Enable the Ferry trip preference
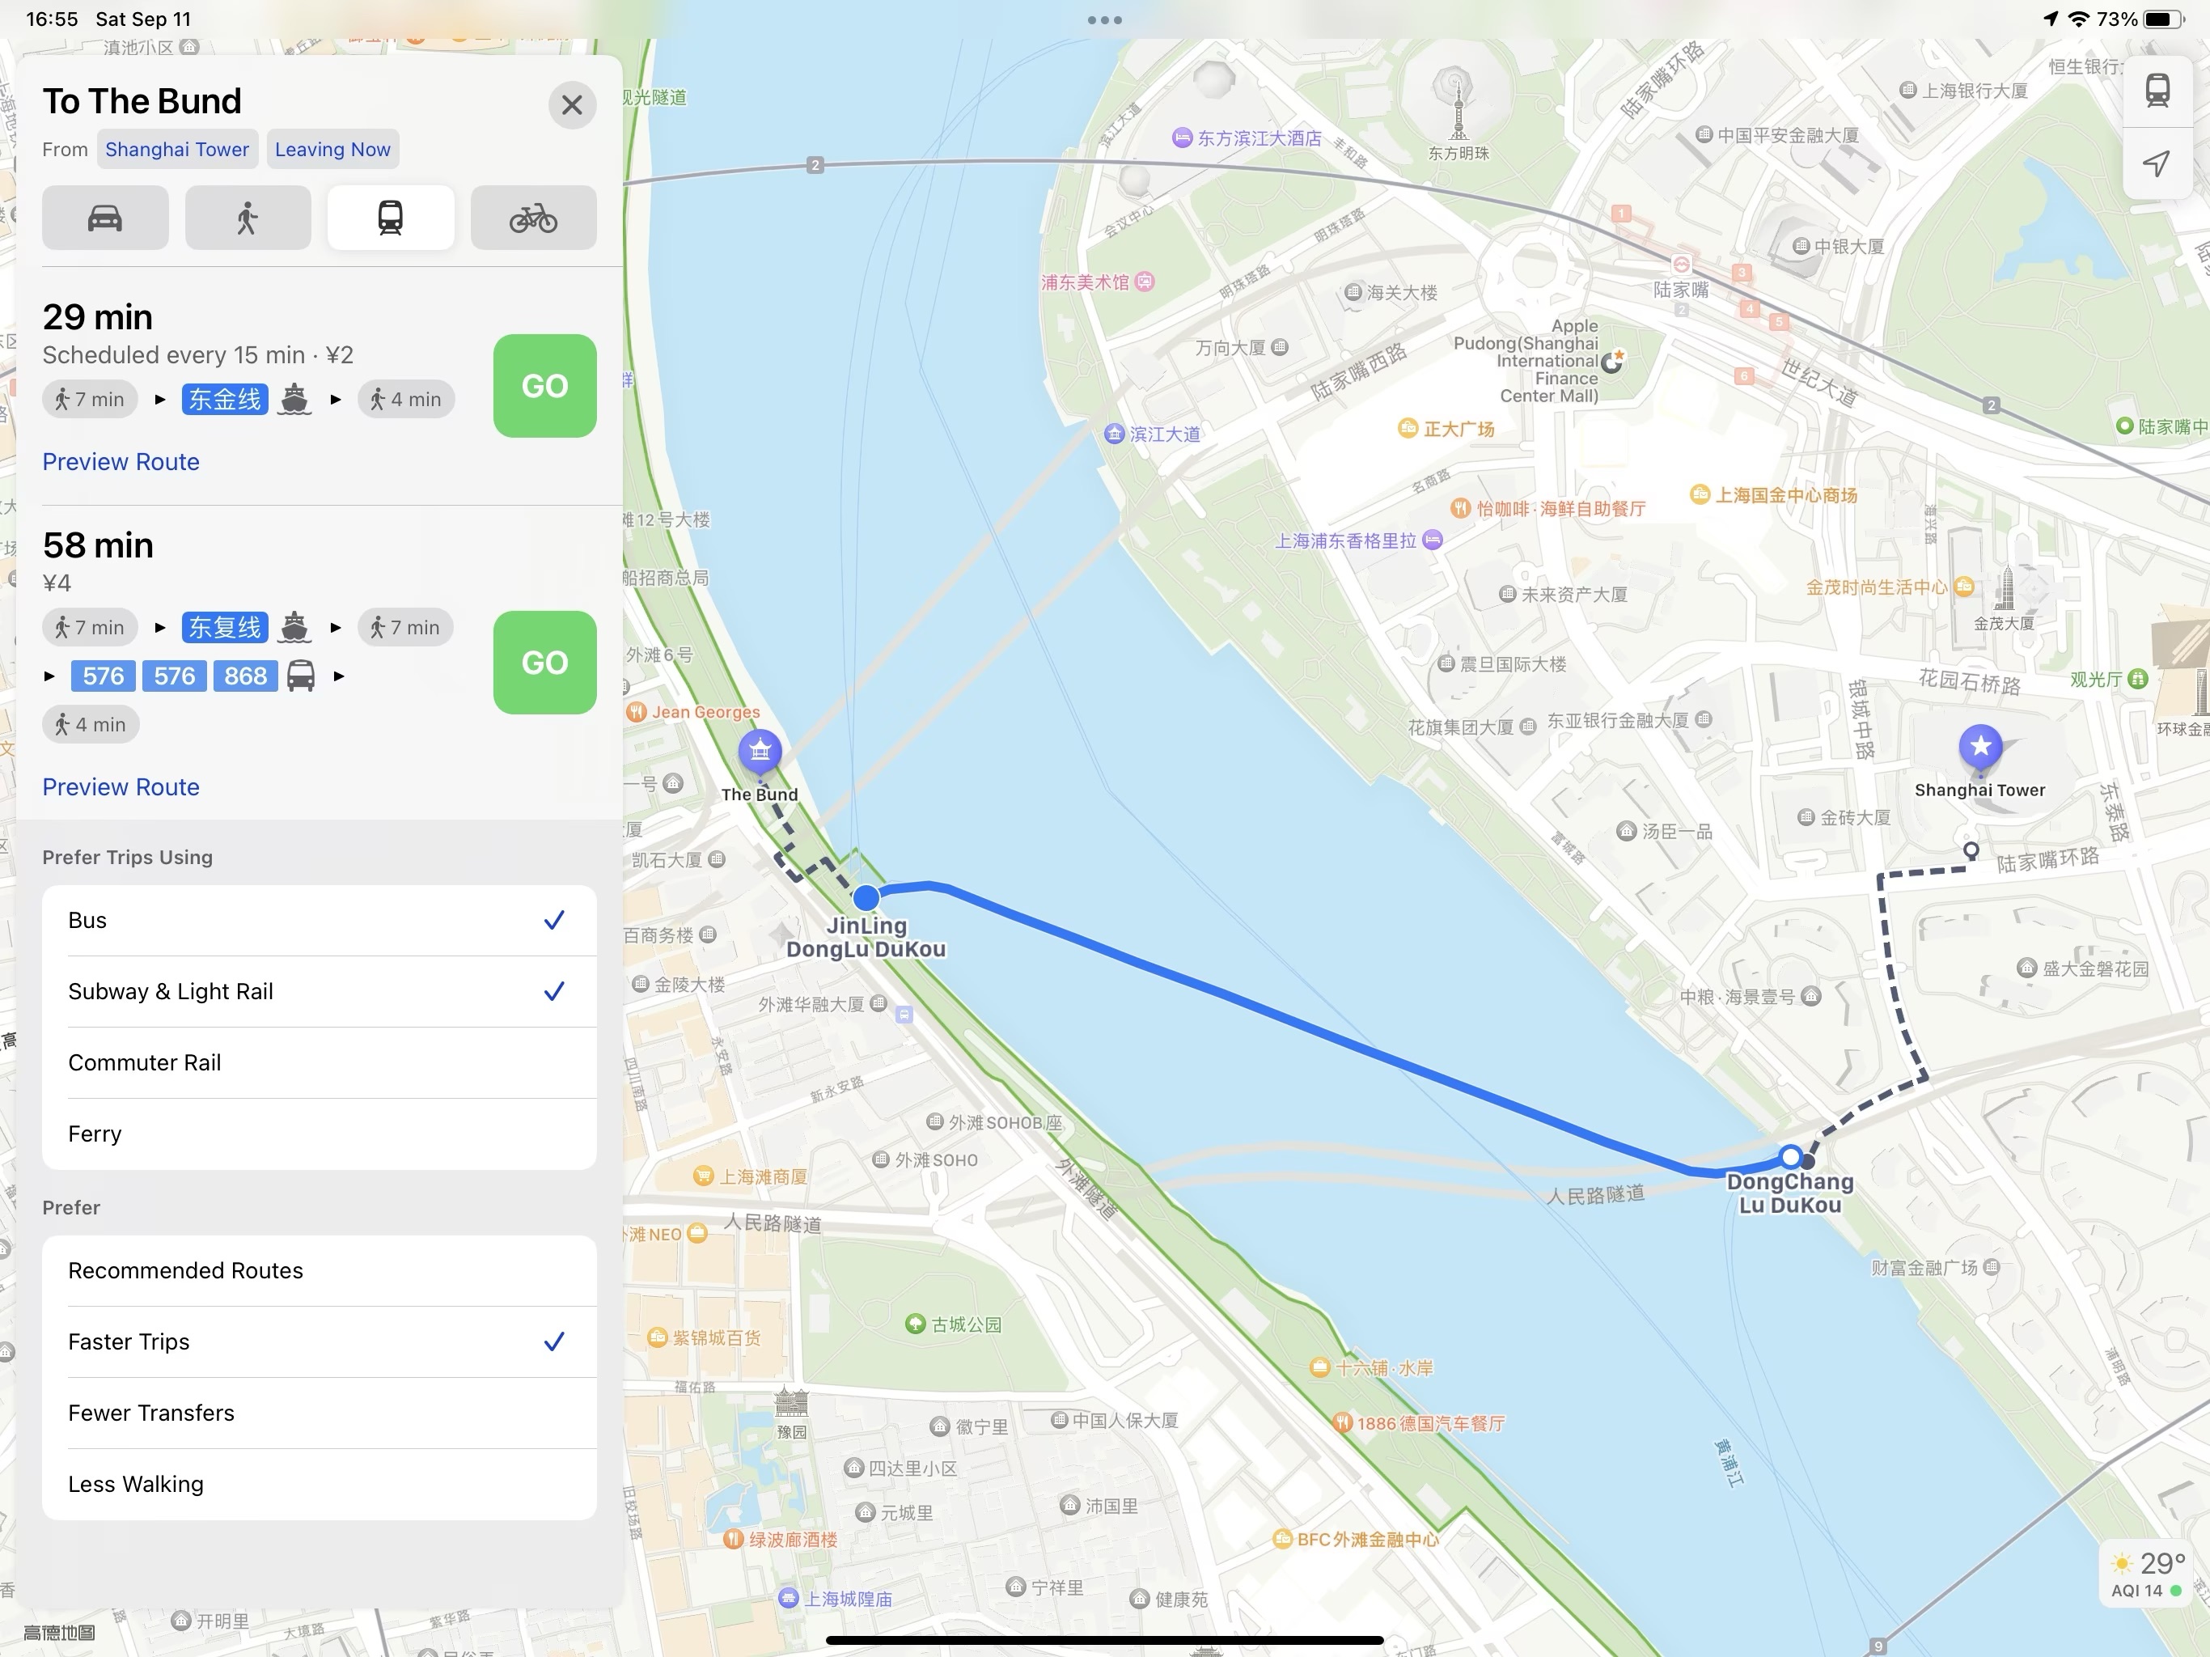Viewport: 2210px width, 1657px height. click(319, 1134)
